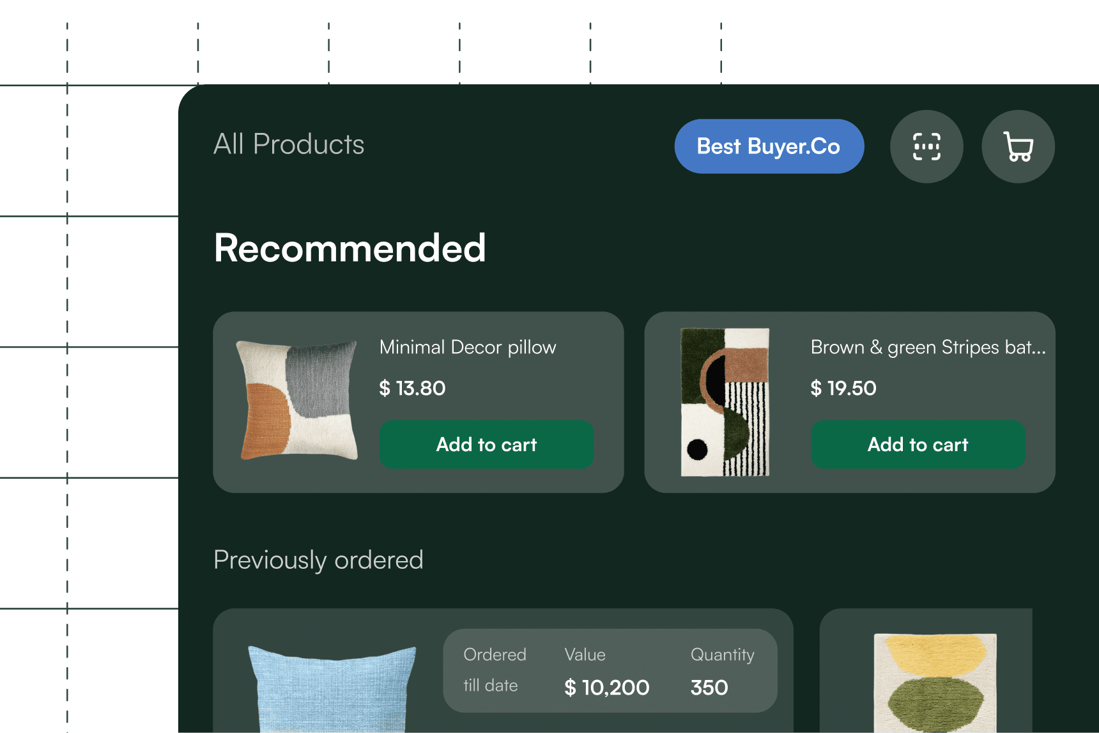The width and height of the screenshot is (1099, 733).
Task: Click the Minimal Decor pillow title
Action: click(x=468, y=347)
